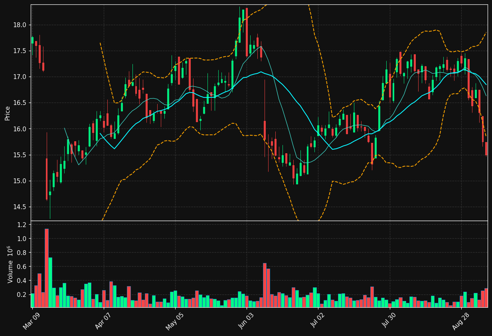Click the Apr 07 date label
492x336 pixels.
(x=103, y=321)
